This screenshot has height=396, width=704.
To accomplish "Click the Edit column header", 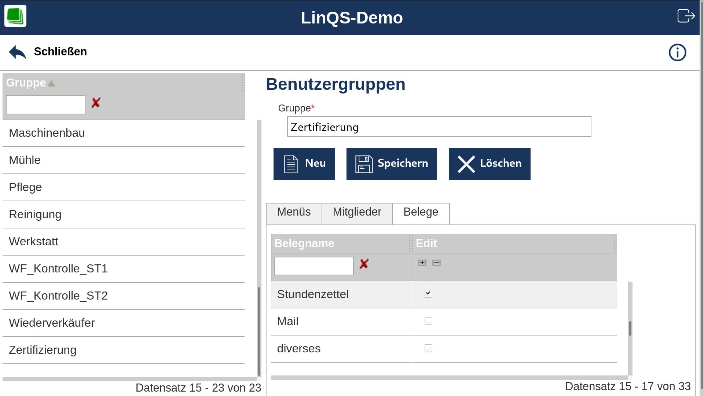I will [x=426, y=243].
